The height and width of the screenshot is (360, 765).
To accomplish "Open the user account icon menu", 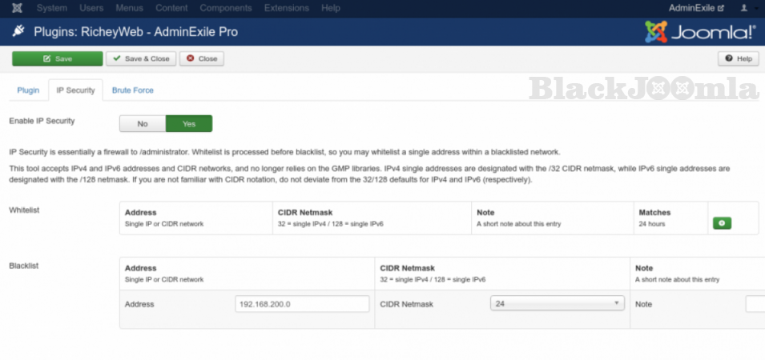I will (745, 8).
